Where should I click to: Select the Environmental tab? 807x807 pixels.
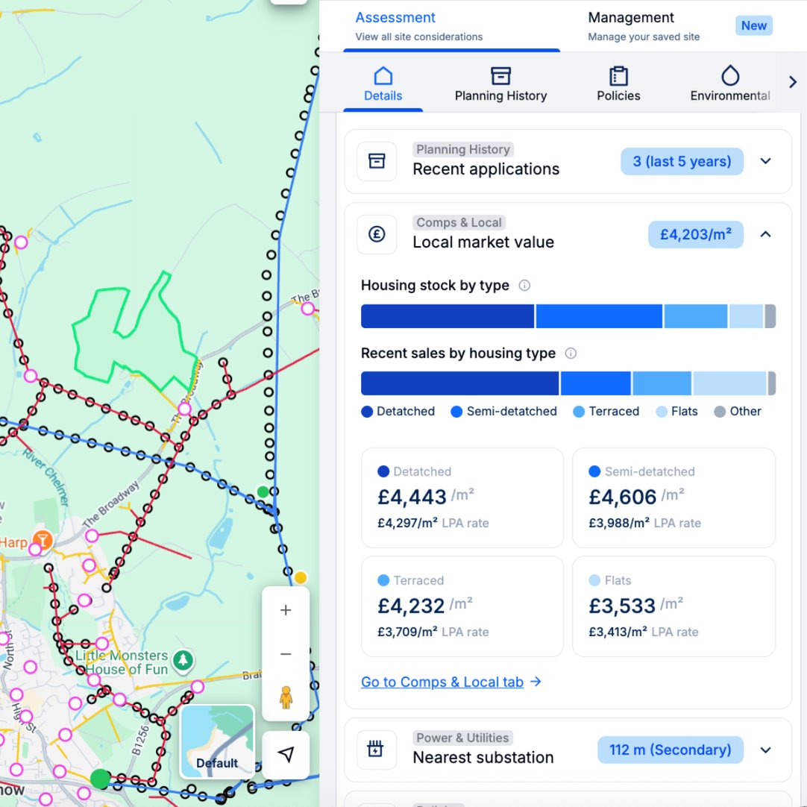729,85
